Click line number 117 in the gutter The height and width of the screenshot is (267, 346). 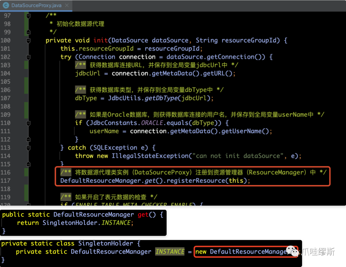tap(5, 181)
